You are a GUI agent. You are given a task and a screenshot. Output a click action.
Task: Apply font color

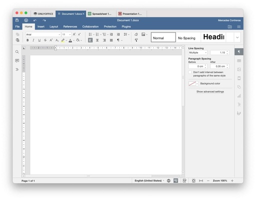coord(70,40)
